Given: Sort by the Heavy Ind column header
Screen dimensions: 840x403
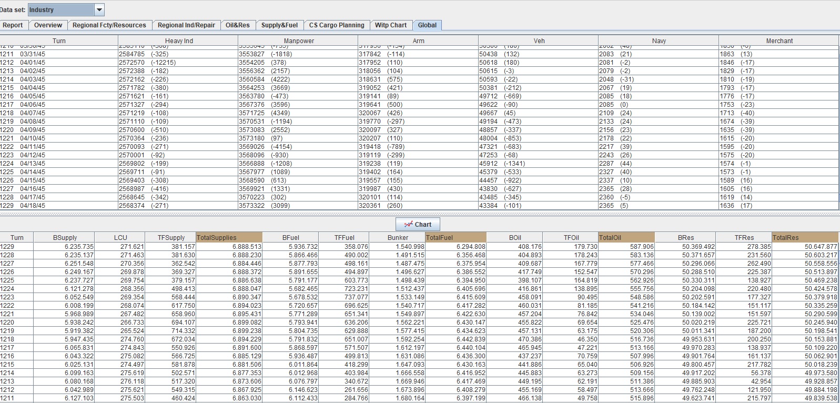Looking at the screenshot, I should click(179, 41).
